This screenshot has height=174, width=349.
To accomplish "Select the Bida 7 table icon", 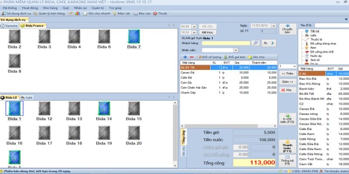I will pos(134,37).
